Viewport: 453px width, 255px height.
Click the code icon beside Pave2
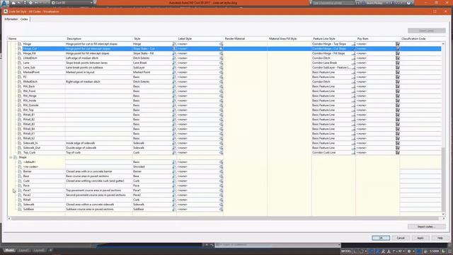20,195
